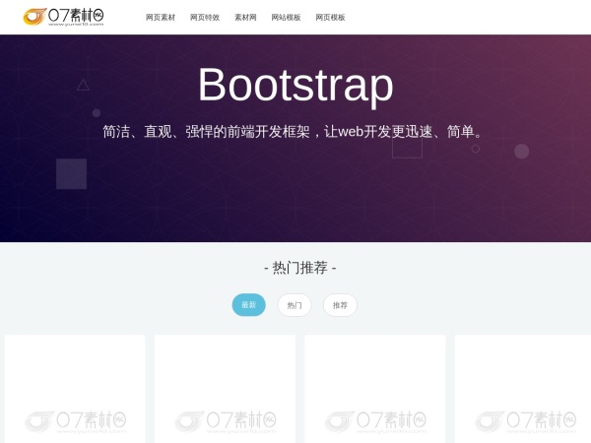Open the 网页素材 nav link

161,18
